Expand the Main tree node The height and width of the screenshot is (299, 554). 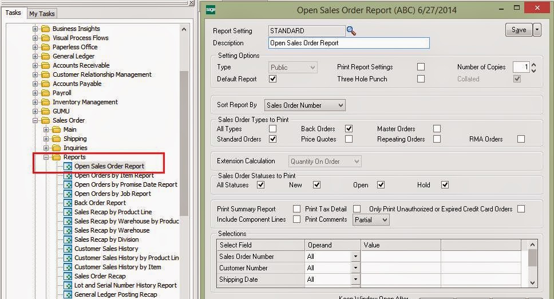pyautogui.click(x=46, y=129)
